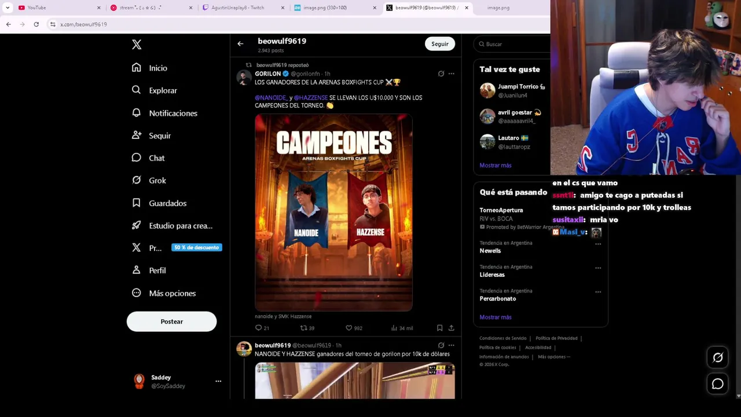The height and width of the screenshot is (417, 741).
Task: Open GORILON profile avatar
Action: [244, 77]
